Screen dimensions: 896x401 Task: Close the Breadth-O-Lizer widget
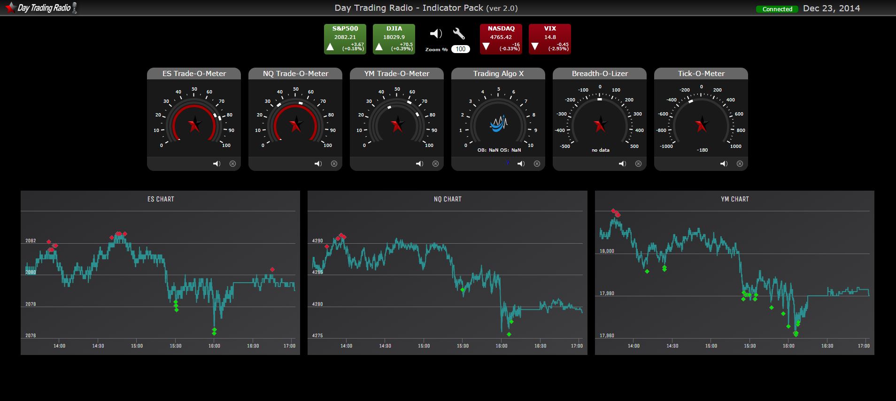(638, 164)
